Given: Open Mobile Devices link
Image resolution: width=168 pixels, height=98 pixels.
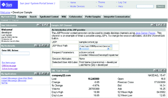Looking at the screenshot, I should tap(77, 6).
